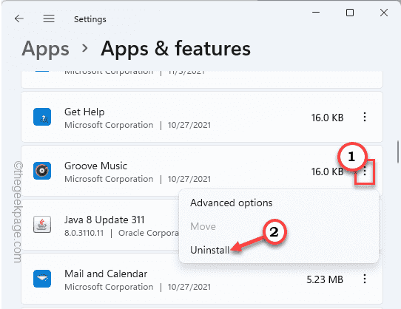Maximize the Settings window
The height and width of the screenshot is (309, 401).
coord(350,13)
